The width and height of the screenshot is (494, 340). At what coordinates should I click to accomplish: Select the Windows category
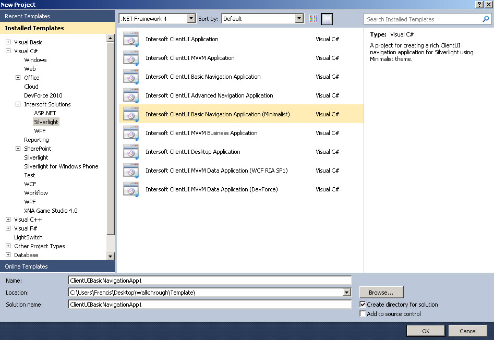[x=35, y=60]
